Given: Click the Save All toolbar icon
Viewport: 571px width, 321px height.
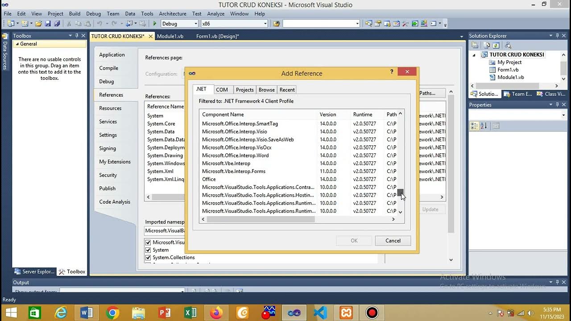Looking at the screenshot, I should [x=57, y=24].
